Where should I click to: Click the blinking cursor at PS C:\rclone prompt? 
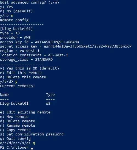coord(32,149)
